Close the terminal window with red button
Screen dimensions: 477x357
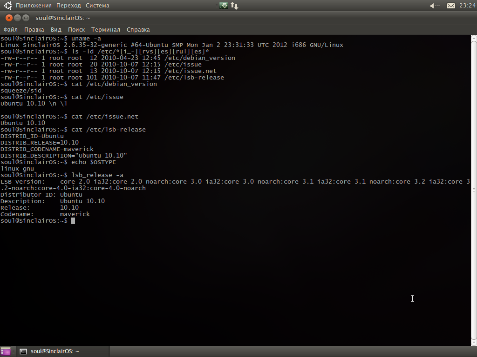click(9, 18)
